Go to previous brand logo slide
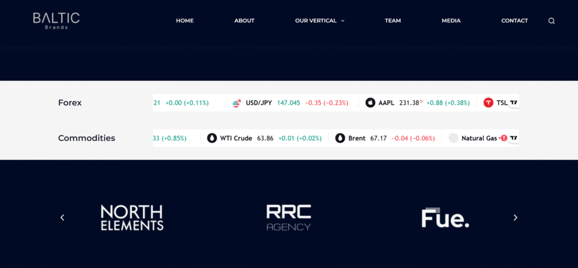This screenshot has height=268, width=578. tap(62, 217)
